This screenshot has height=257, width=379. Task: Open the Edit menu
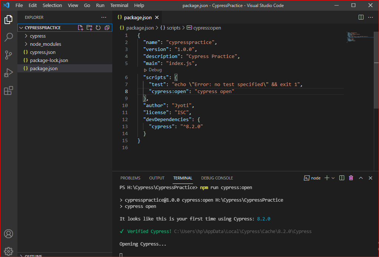click(33, 5)
